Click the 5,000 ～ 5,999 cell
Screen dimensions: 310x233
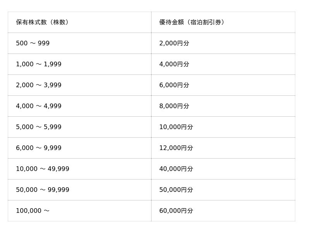[39, 127]
